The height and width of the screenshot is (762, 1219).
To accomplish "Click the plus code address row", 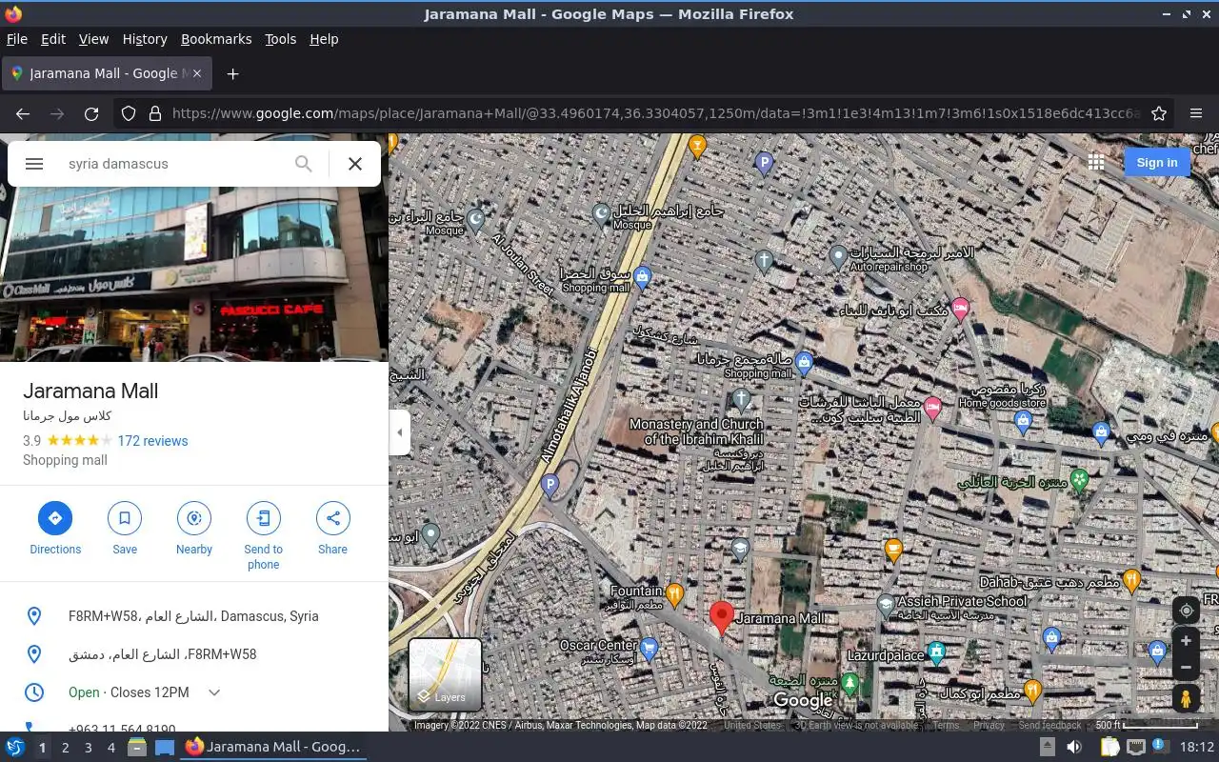I will tap(194, 616).
